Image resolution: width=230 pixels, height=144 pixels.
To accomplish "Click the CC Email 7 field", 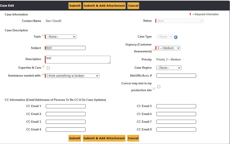I will (176, 122).
